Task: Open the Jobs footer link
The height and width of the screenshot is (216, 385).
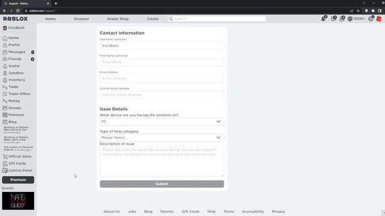Action: pyautogui.click(x=132, y=211)
